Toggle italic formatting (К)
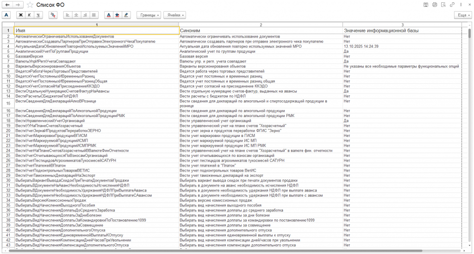This screenshot has height=254, width=474. (29, 15)
